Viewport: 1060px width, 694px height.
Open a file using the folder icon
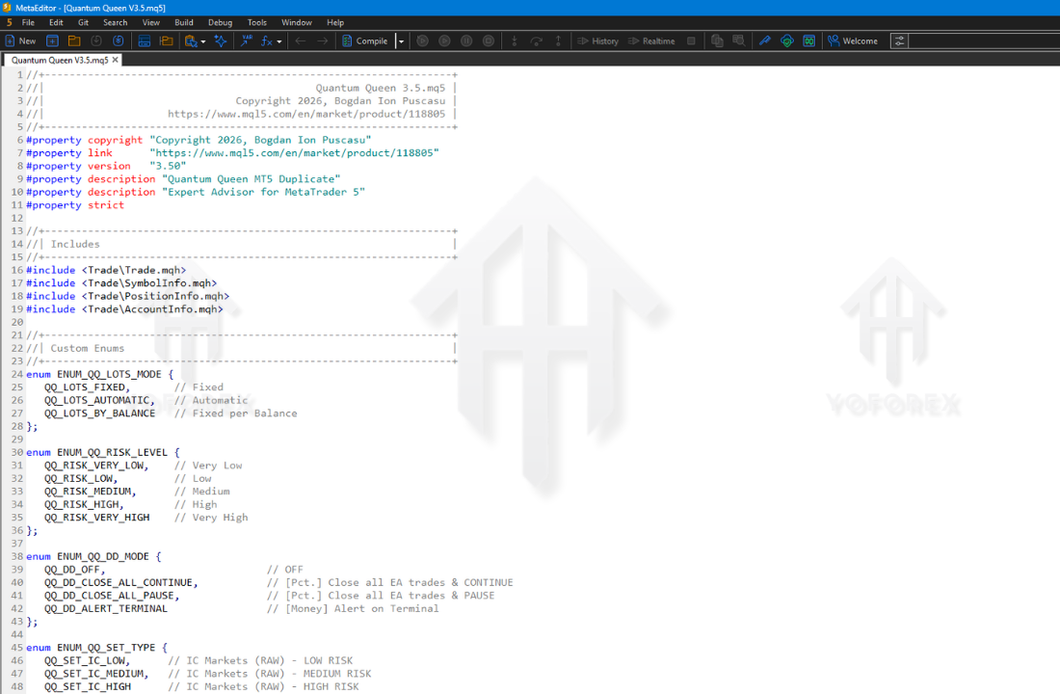click(x=76, y=40)
